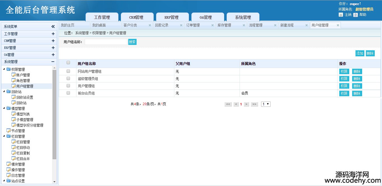Click the sidebar vertical scrollbar

point(54,114)
